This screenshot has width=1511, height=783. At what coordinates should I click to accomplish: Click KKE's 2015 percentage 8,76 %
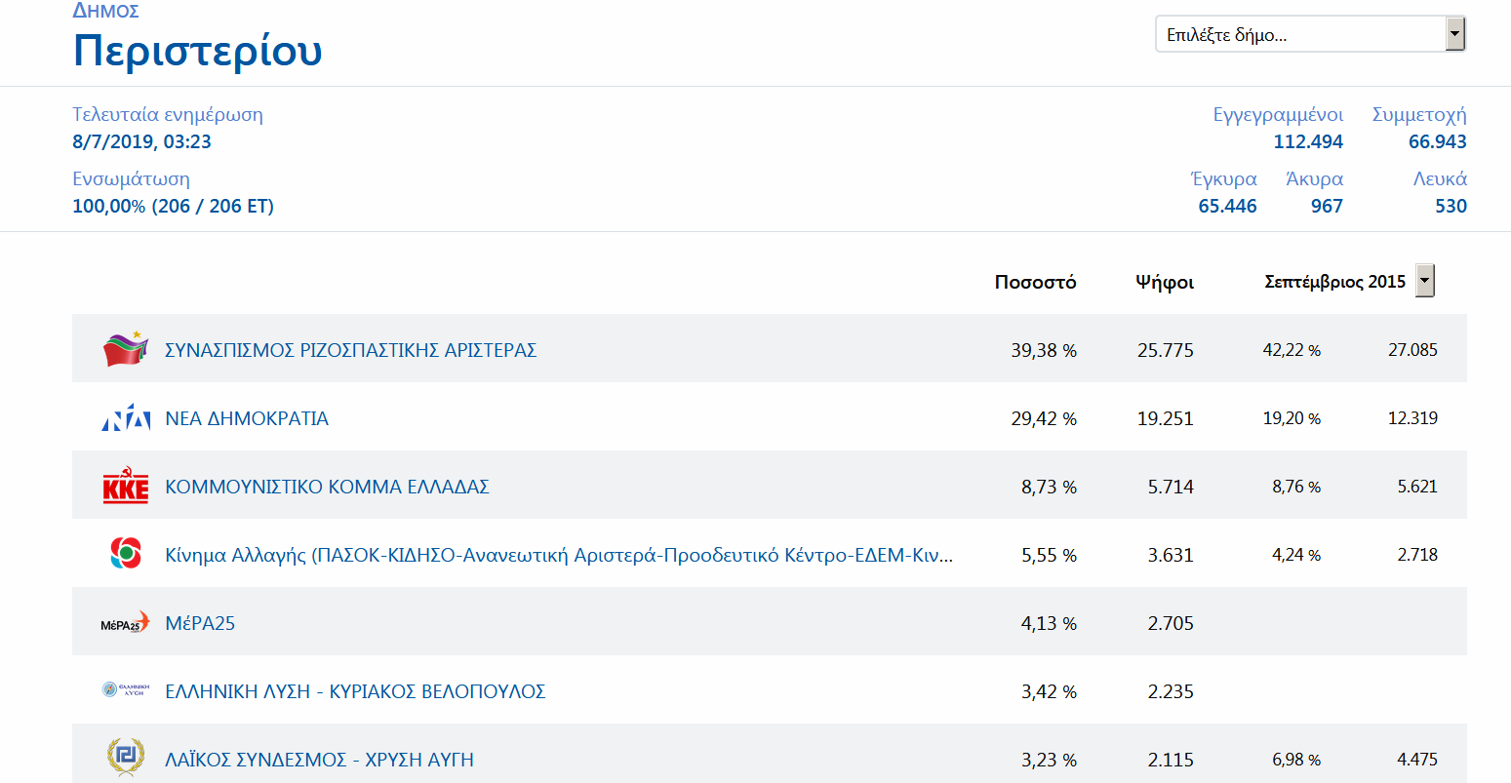click(1296, 487)
